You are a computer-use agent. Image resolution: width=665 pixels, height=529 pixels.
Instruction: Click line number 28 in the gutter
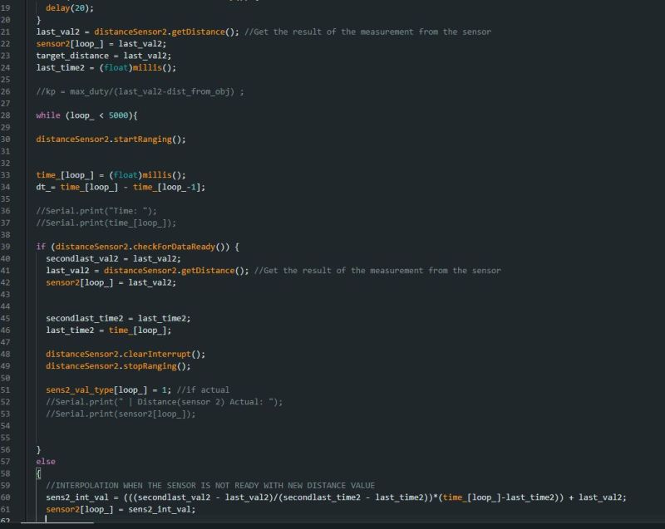point(5,115)
